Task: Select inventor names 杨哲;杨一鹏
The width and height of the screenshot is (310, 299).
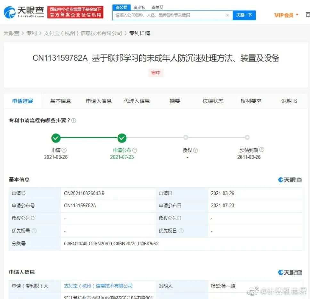Action: click(223, 286)
